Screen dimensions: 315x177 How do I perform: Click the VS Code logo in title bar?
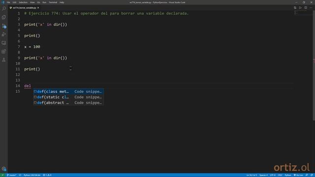coord(3,2)
